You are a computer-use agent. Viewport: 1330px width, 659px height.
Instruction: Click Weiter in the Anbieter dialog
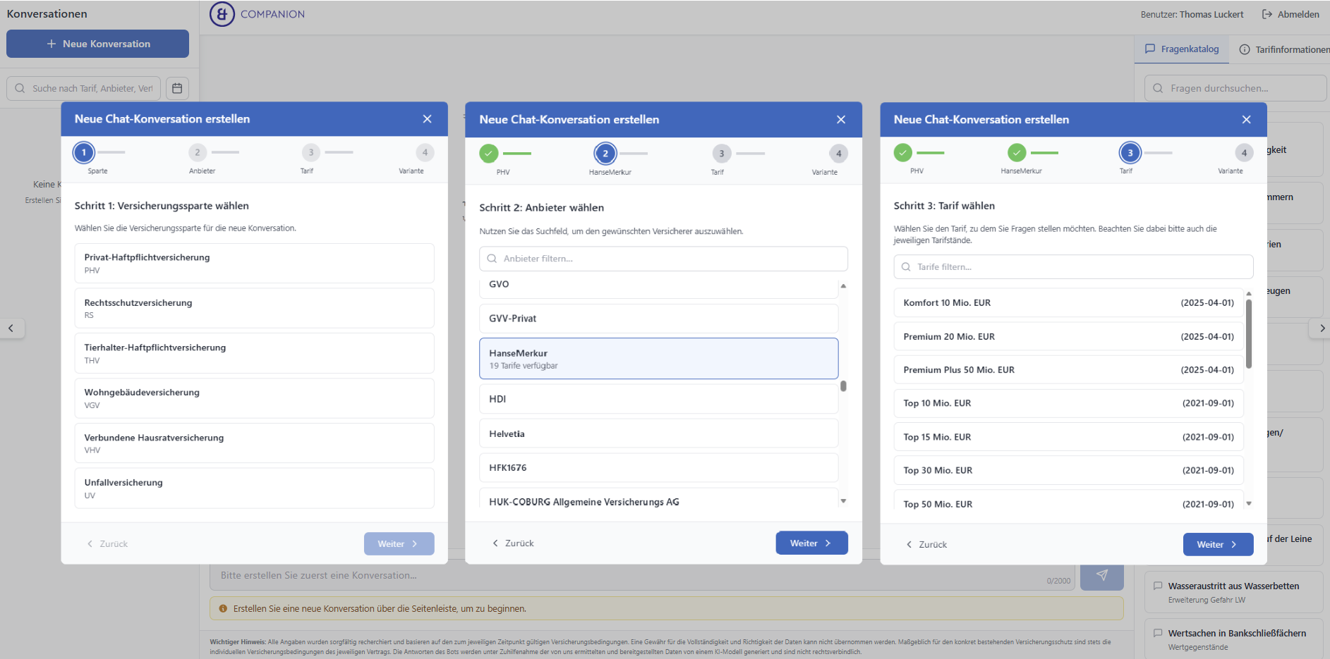[x=811, y=543]
